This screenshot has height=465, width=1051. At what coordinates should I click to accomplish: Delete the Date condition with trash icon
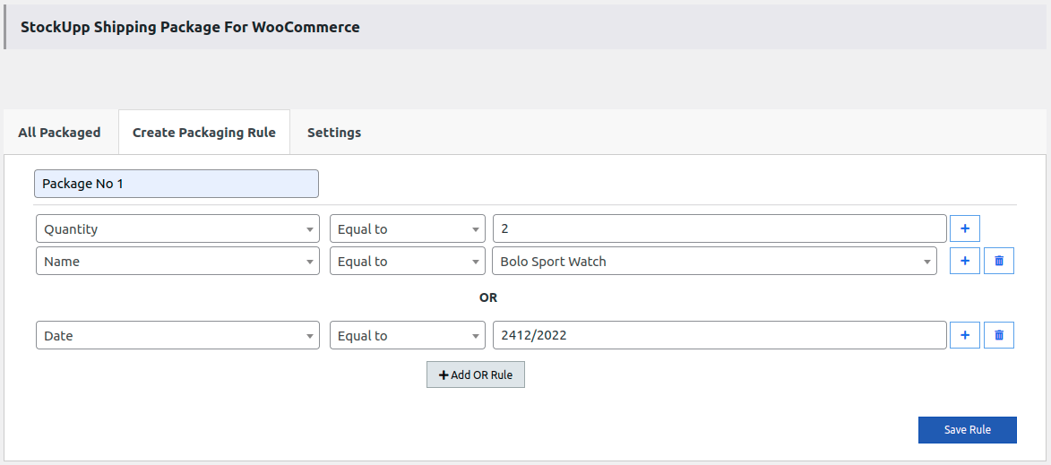point(999,335)
